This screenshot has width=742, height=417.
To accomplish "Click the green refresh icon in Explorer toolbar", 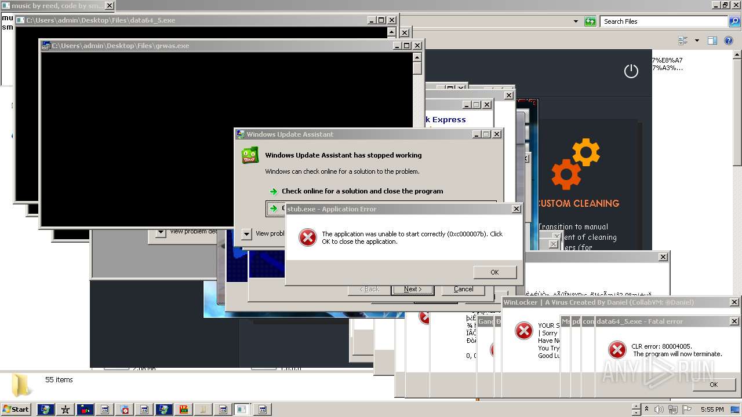I will click(x=590, y=21).
